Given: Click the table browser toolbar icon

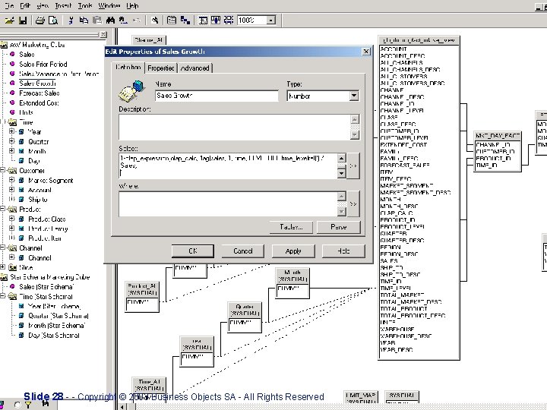Looking at the screenshot, I should pyautogui.click(x=203, y=20).
